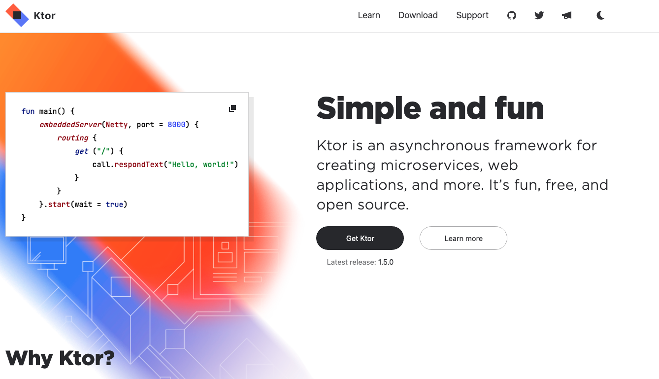Click the get ("/") code line
The image size is (659, 379).
[x=99, y=151]
